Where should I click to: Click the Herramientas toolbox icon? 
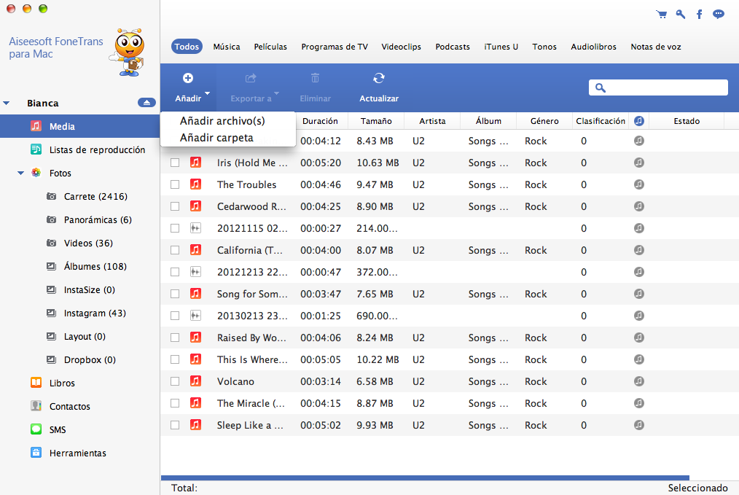pos(36,453)
